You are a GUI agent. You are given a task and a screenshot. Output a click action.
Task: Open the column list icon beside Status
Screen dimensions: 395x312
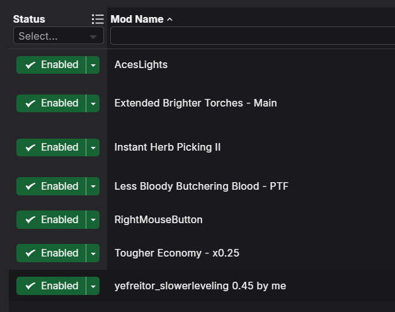point(98,19)
